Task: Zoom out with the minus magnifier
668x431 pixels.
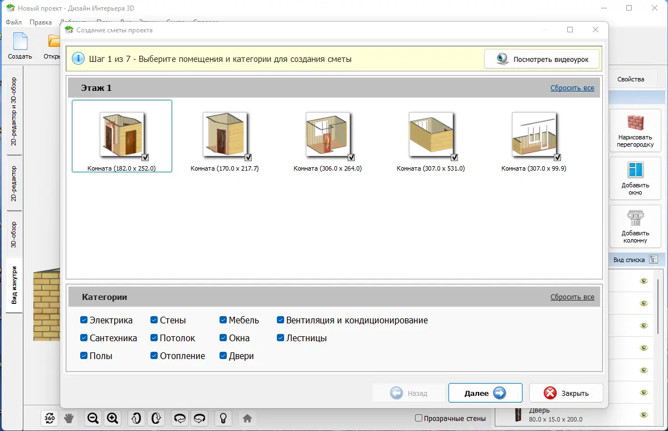Action: [x=93, y=418]
